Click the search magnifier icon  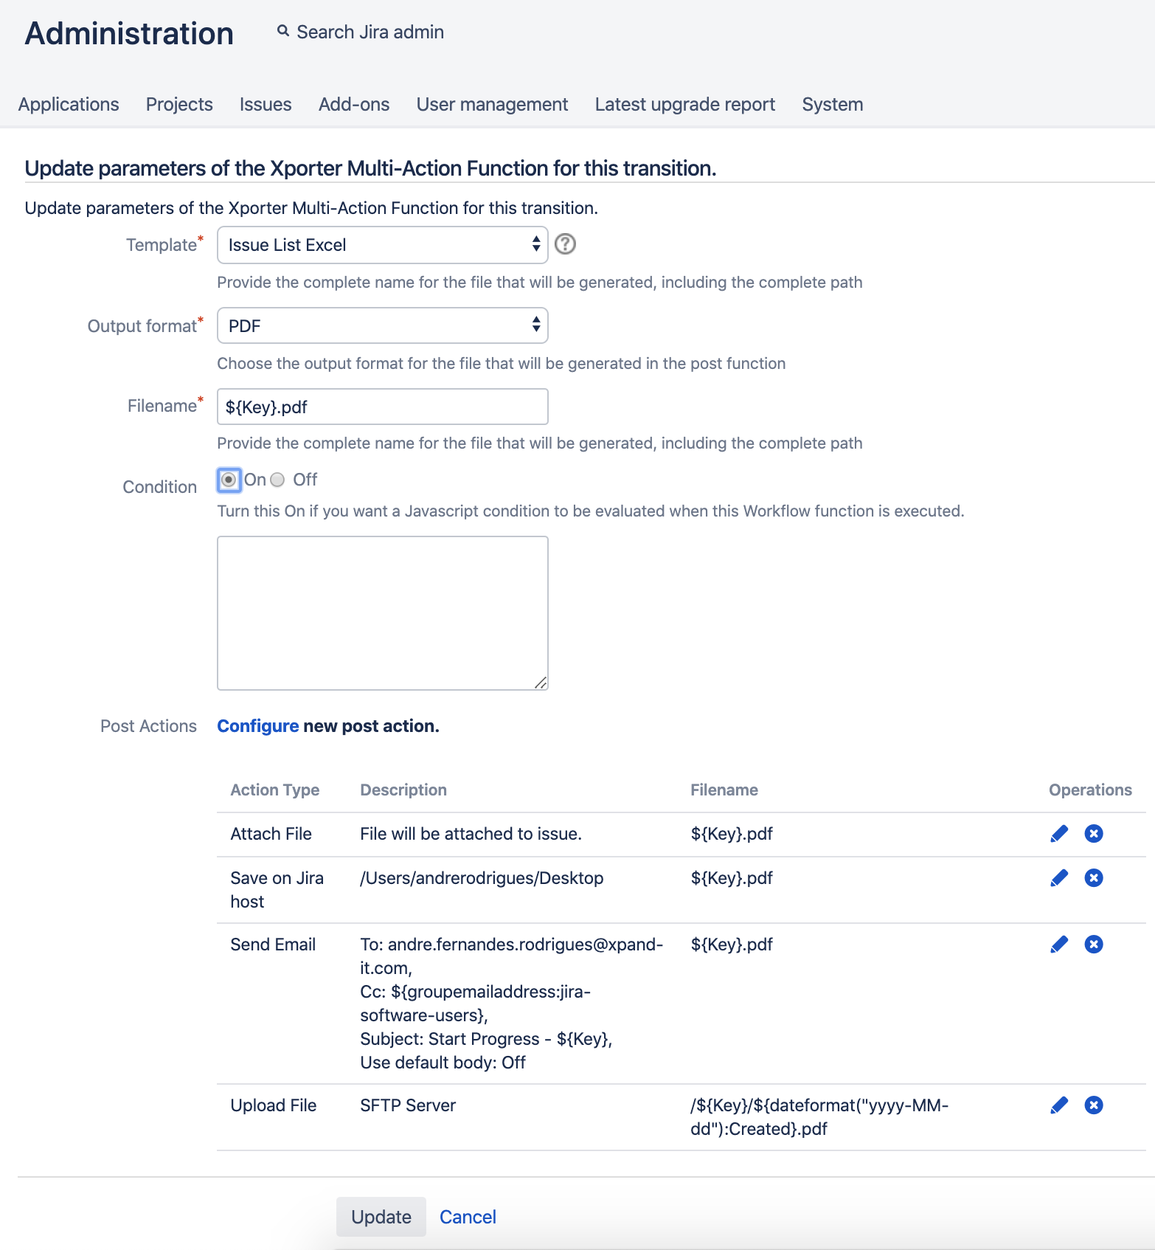click(283, 31)
